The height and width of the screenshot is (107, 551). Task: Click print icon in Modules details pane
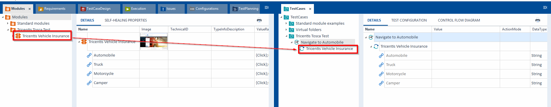tap(259, 20)
